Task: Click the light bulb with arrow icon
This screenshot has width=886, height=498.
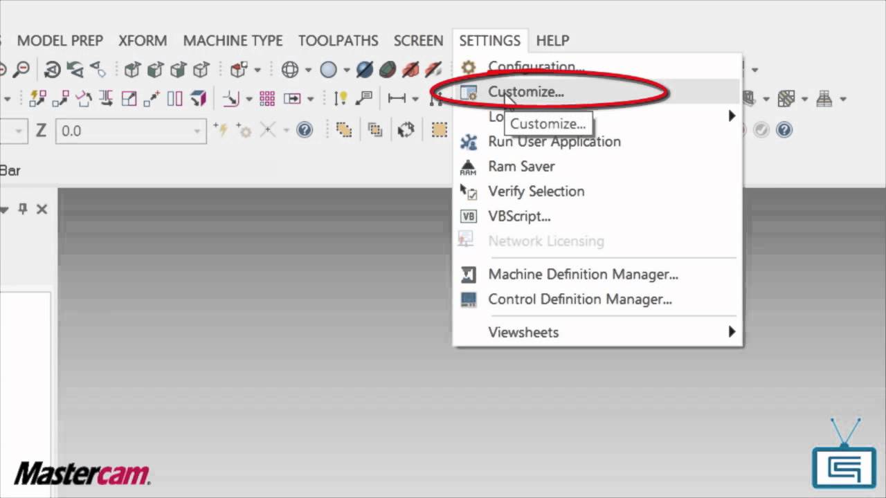Action: pos(341,99)
